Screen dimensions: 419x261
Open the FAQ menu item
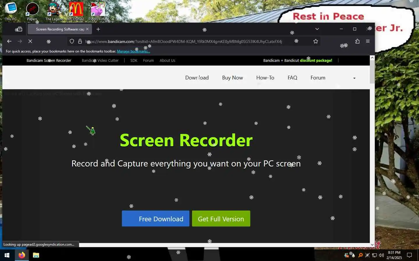[x=292, y=78]
